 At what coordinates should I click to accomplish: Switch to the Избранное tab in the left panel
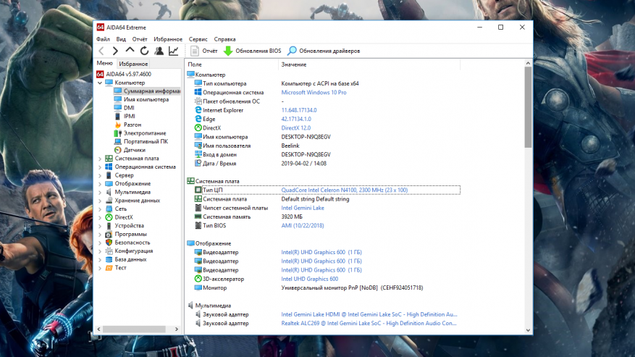point(133,64)
